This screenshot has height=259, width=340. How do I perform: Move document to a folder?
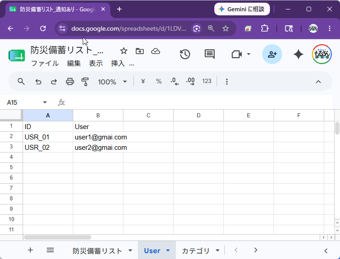140,51
